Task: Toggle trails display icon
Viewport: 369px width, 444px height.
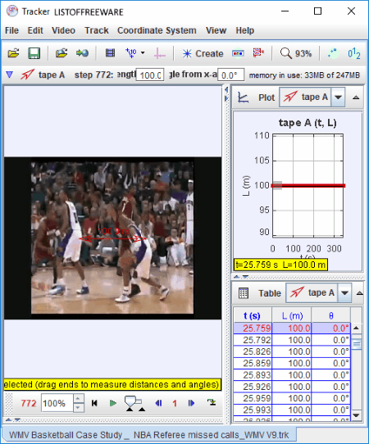Action: click(x=333, y=53)
